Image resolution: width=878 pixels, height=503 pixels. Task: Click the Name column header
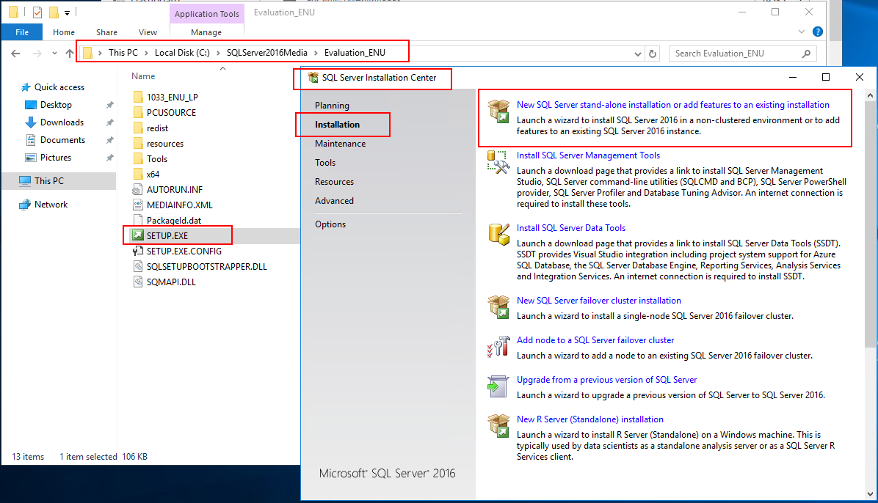(143, 76)
